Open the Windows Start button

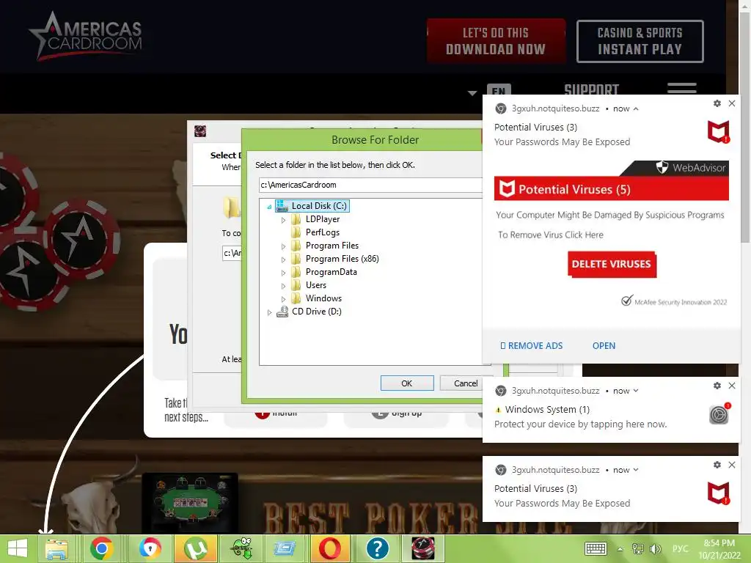pyautogui.click(x=18, y=548)
